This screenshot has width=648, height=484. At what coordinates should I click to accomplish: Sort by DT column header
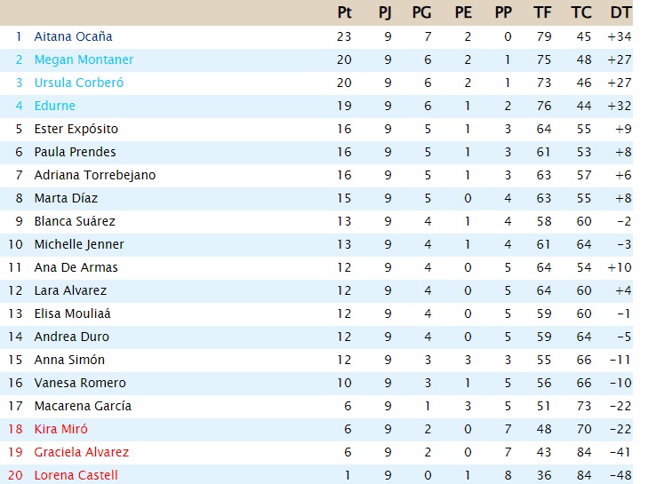pyautogui.click(x=620, y=12)
